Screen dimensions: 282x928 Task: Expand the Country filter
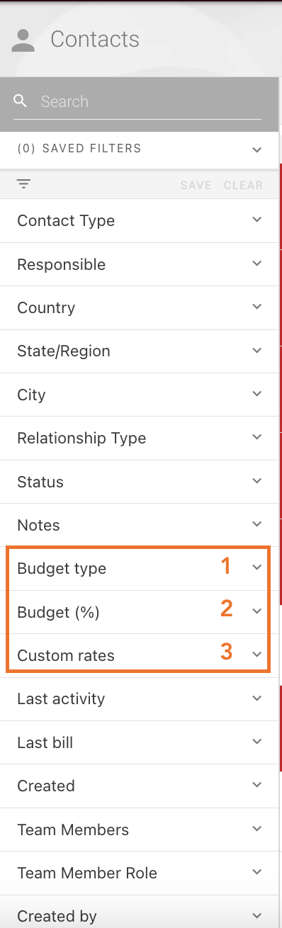[x=140, y=307]
